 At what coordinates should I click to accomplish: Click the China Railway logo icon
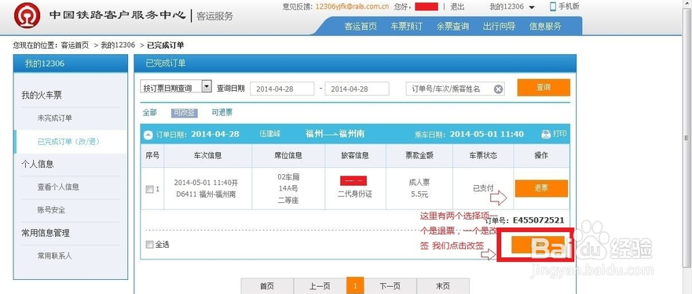pyautogui.click(x=27, y=16)
